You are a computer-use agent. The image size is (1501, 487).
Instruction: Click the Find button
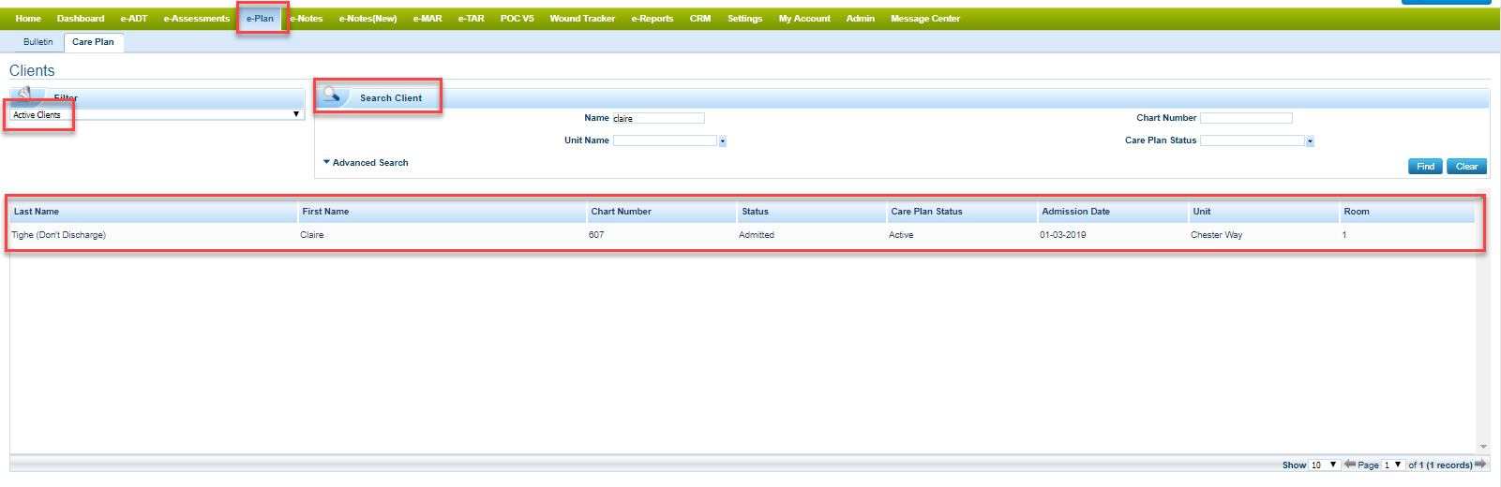[1425, 167]
